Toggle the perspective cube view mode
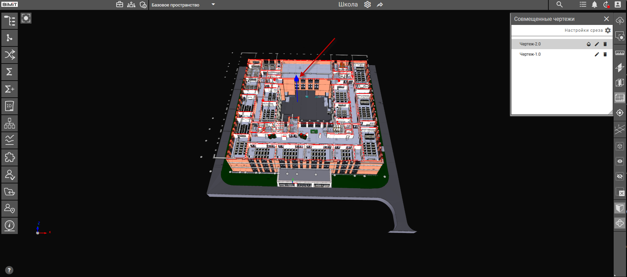 [x=619, y=208]
